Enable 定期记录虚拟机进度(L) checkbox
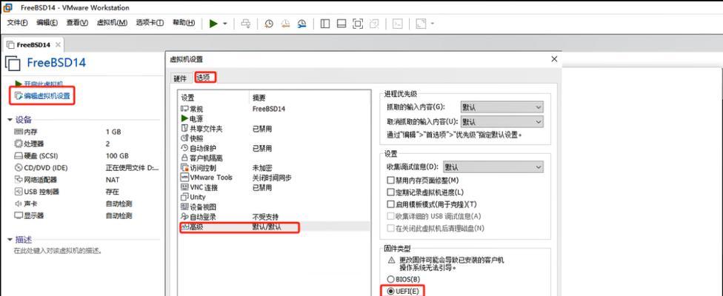Screen dimensions: 723x296 click(390, 192)
